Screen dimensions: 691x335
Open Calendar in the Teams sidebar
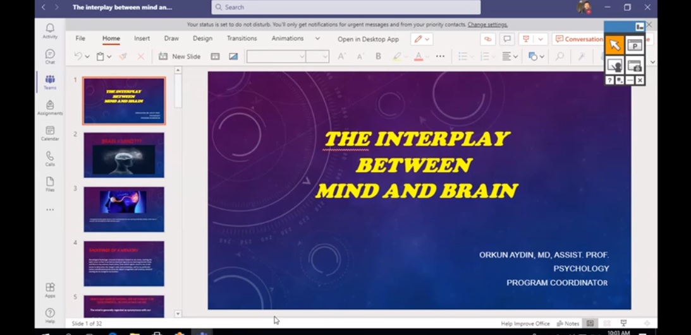coord(50,133)
